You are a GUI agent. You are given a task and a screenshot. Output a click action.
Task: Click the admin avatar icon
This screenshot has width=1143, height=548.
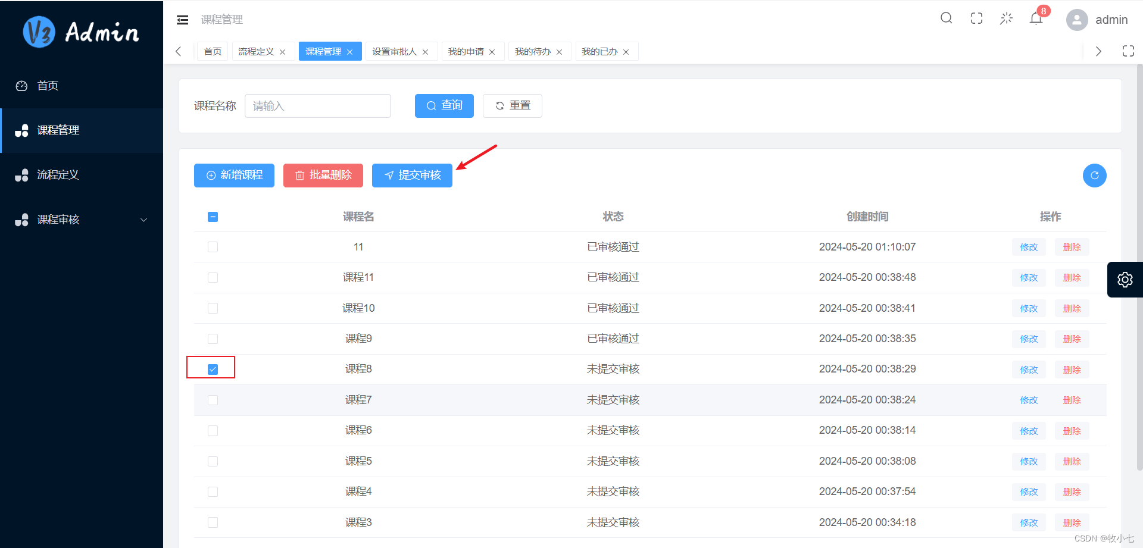coord(1077,20)
